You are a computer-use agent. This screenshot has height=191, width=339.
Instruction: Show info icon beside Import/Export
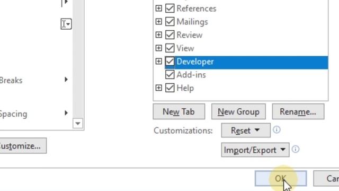(296, 149)
